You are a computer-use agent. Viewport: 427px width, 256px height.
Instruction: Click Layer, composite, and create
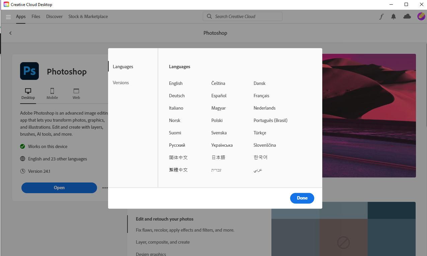(163, 242)
